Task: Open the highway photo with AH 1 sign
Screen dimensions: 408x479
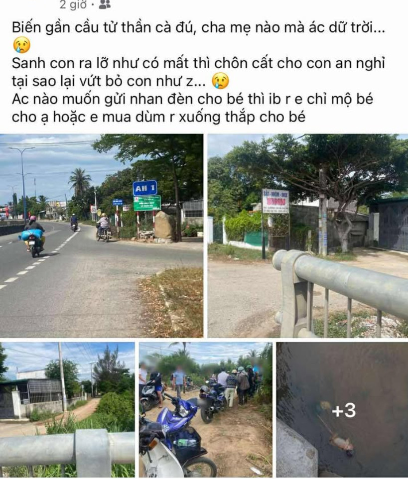Action: tap(102, 236)
